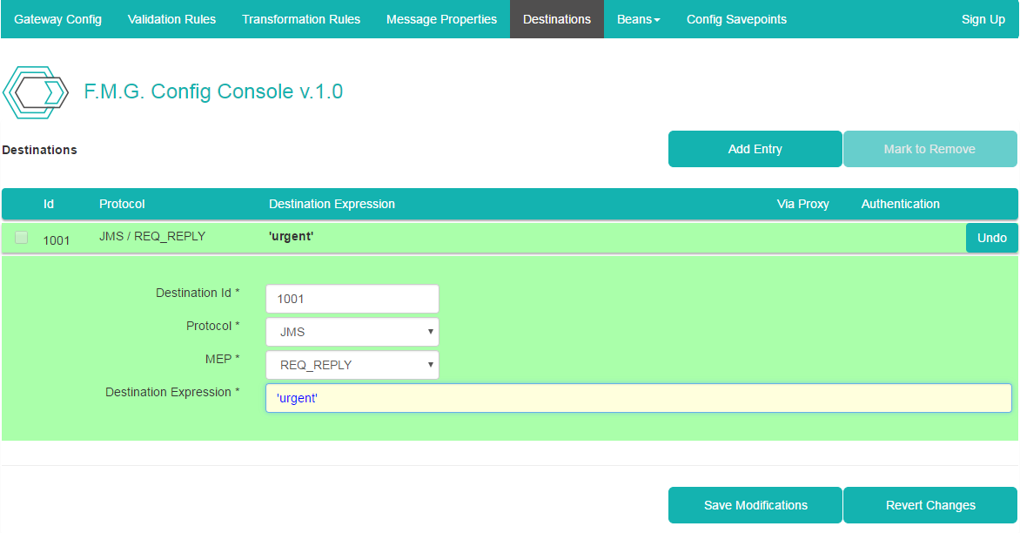This screenshot has height=533, width=1020.
Task: Switch to Validation Rules tab
Action: click(x=171, y=19)
